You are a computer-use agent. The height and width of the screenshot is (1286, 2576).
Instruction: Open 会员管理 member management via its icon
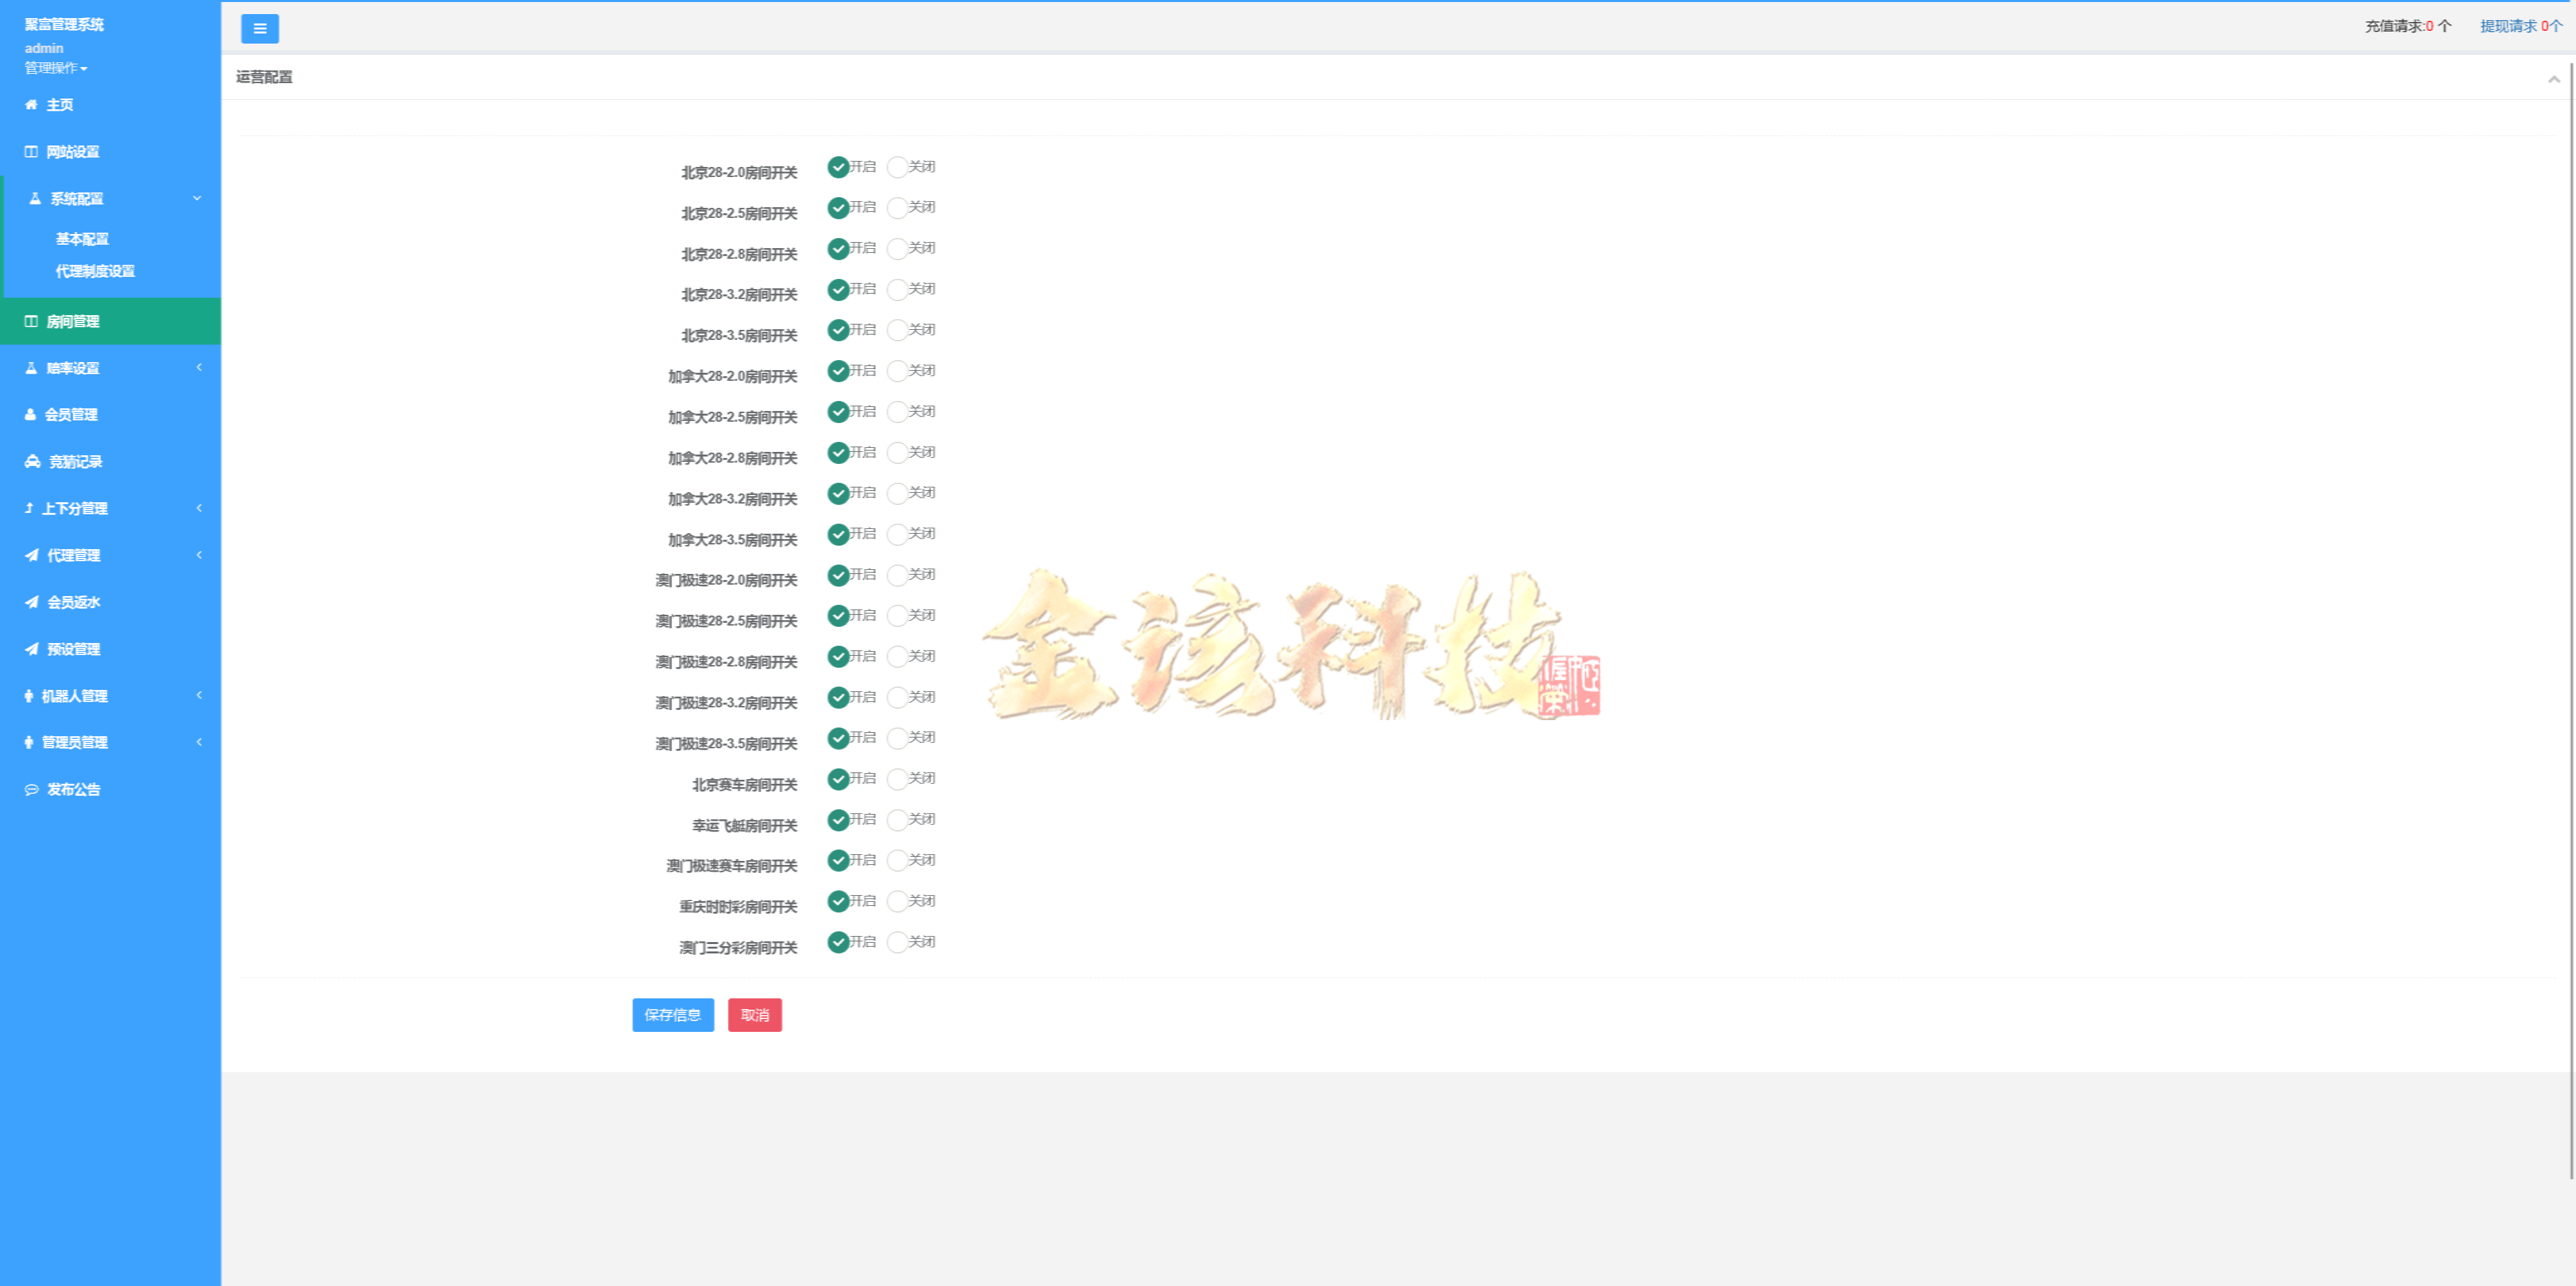pos(30,414)
